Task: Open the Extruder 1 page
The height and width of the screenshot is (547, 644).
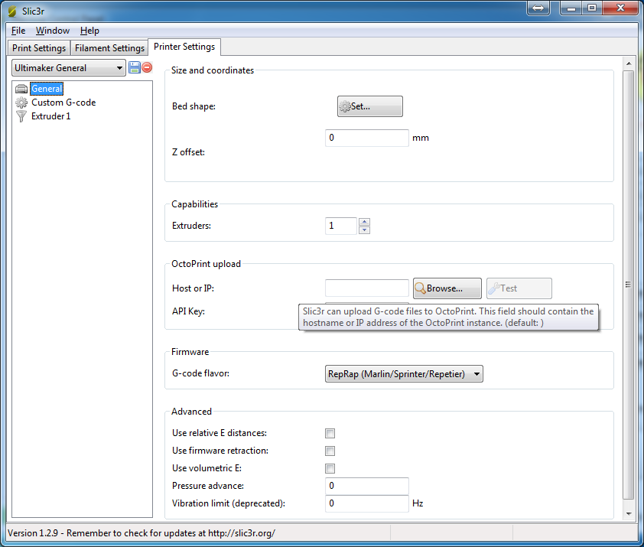Action: (x=51, y=116)
